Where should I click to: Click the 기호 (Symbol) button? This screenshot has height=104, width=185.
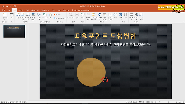click(x=126, y=16)
